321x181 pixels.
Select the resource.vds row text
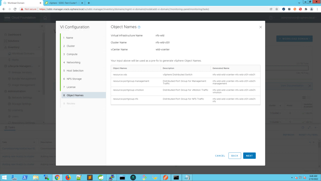click(x=120, y=74)
